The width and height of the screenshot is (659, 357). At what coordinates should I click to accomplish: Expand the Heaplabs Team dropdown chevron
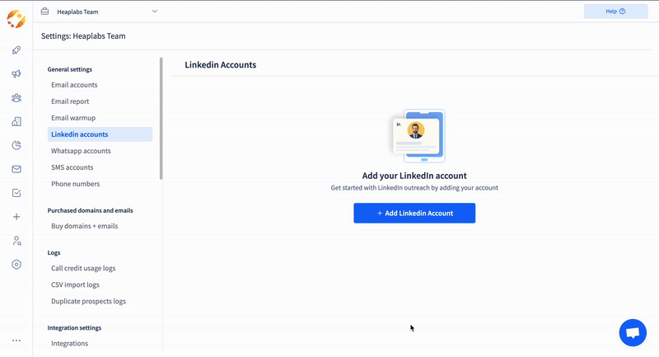(155, 12)
